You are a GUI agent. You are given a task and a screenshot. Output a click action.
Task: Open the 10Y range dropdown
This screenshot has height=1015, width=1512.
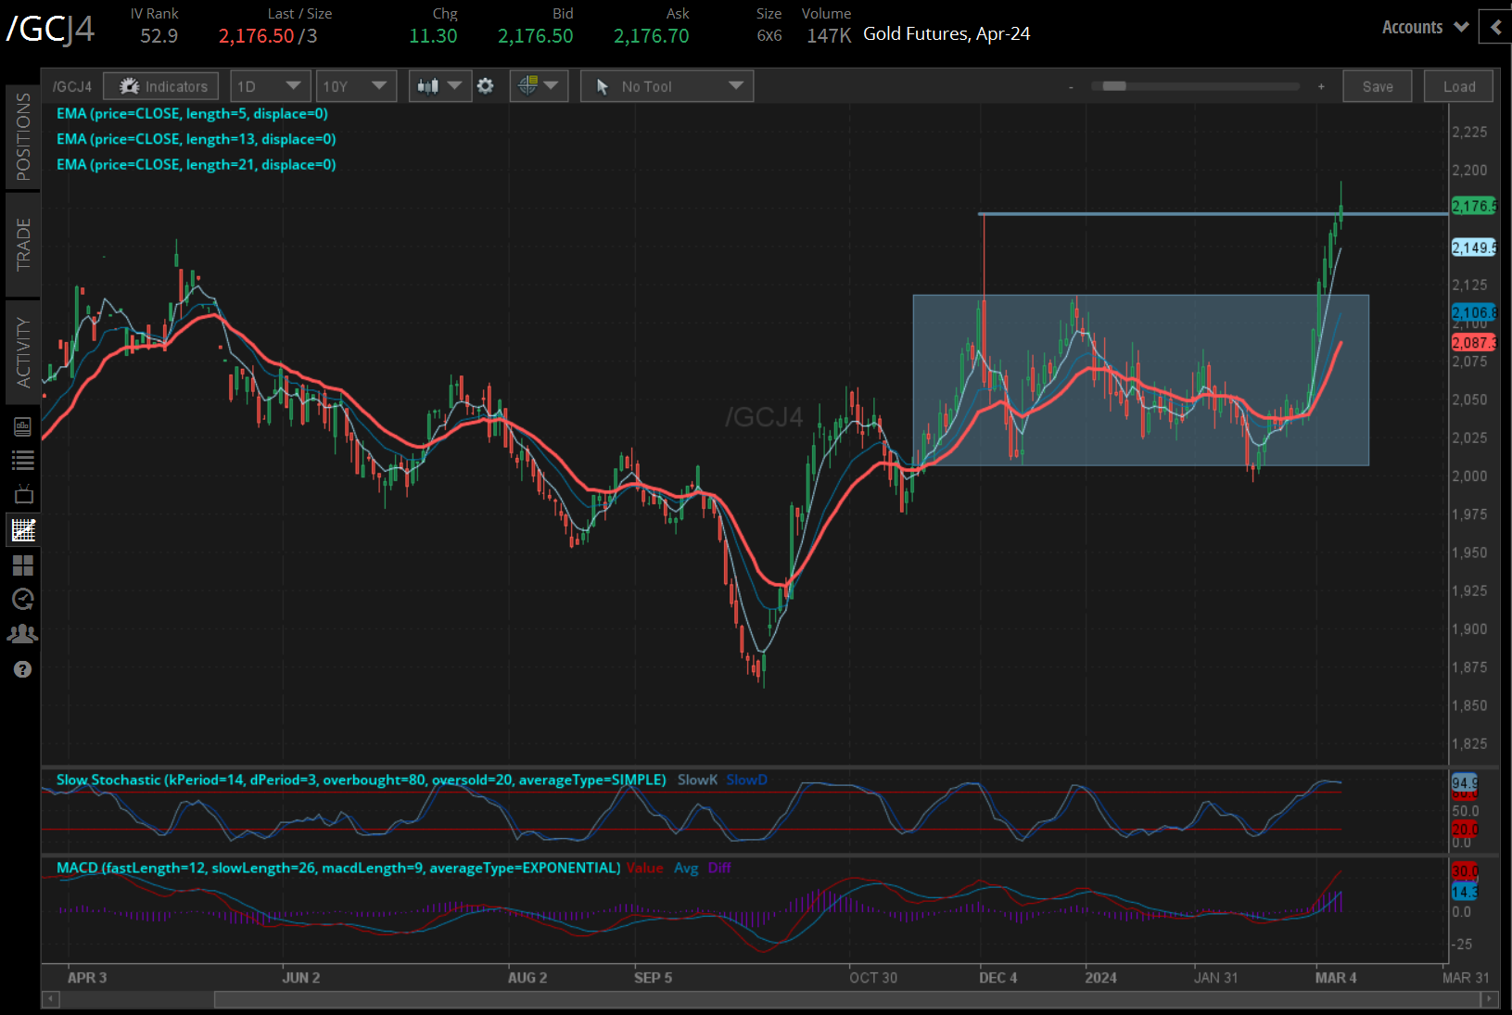coord(355,86)
